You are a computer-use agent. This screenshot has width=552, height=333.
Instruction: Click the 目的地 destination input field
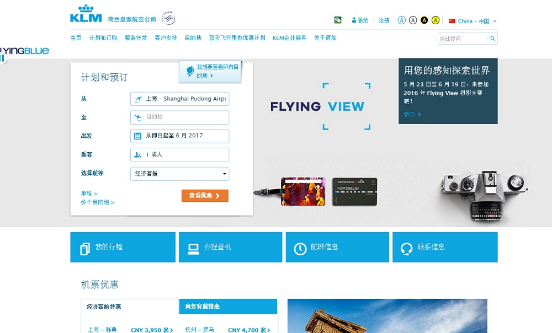pyautogui.click(x=179, y=117)
